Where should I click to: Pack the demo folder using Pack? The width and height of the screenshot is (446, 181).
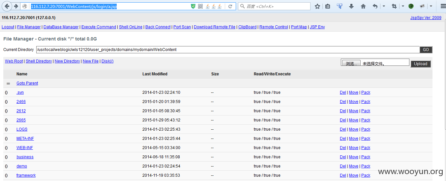click(366, 166)
